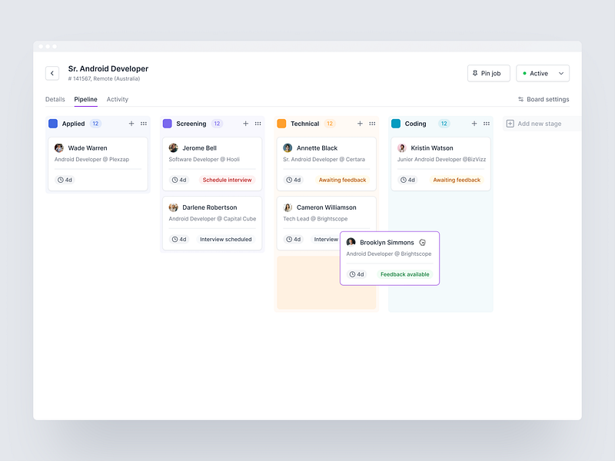Click Kristin Watson's name

(432, 148)
